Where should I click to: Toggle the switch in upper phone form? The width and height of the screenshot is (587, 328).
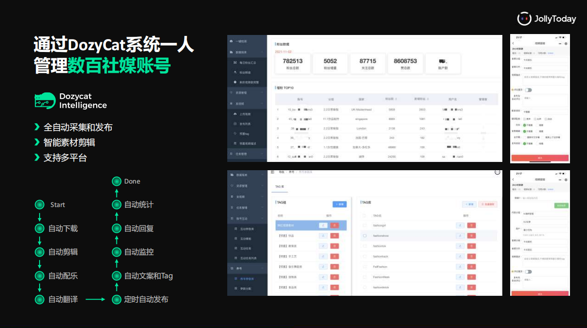pyautogui.click(x=528, y=90)
